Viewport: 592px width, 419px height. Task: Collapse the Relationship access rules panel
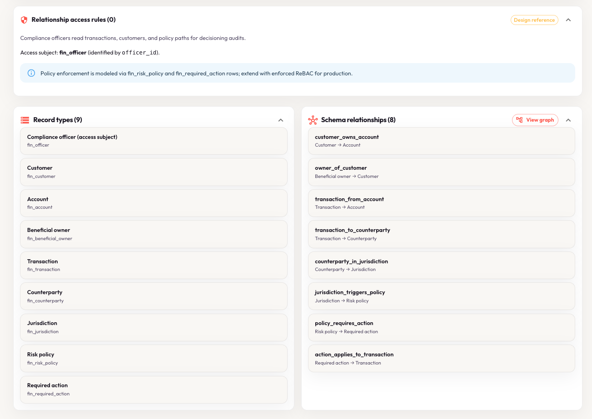(x=568, y=20)
